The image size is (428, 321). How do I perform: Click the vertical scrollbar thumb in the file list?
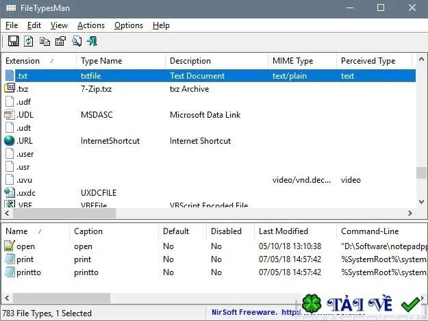(x=421, y=172)
